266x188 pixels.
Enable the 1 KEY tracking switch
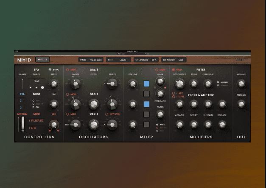click(x=174, y=93)
